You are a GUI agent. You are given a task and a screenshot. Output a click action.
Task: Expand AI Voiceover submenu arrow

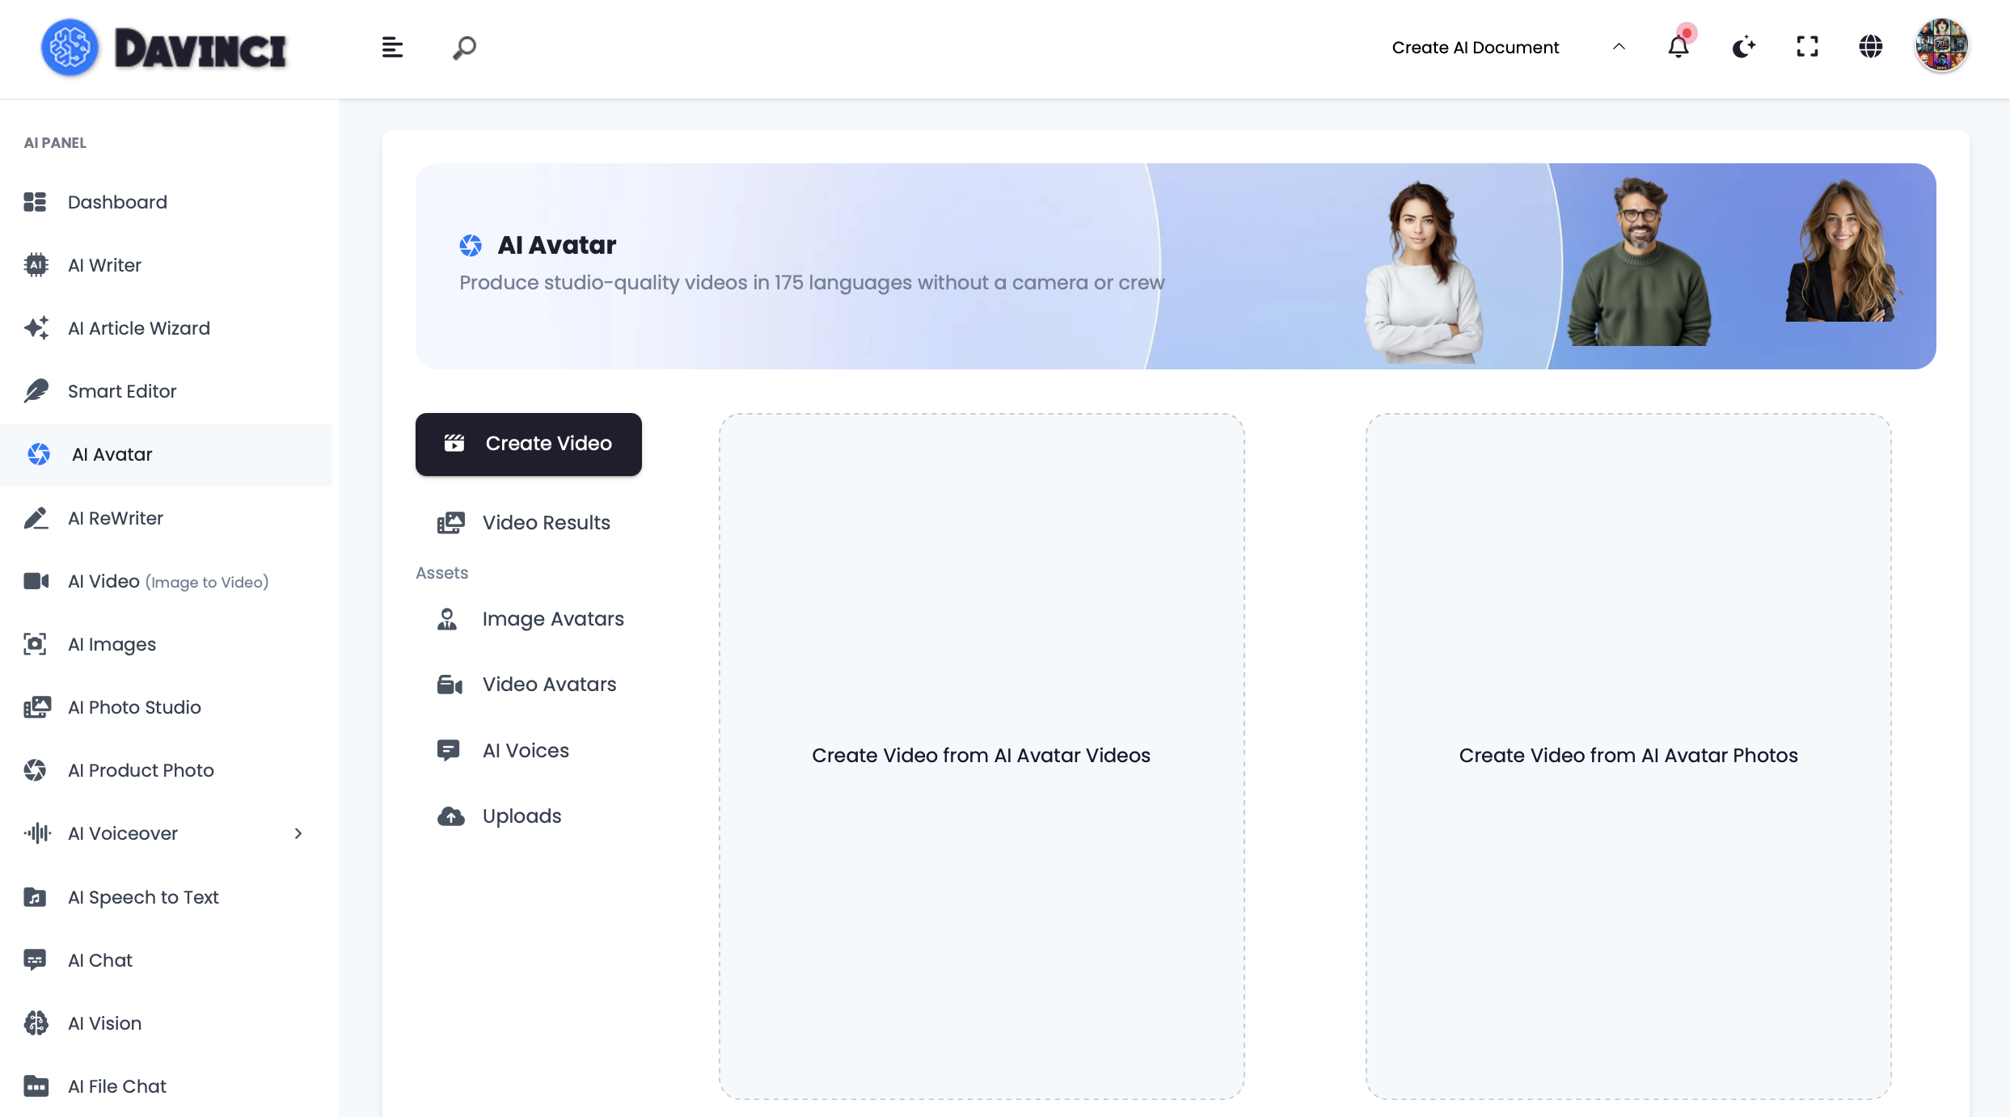click(298, 833)
